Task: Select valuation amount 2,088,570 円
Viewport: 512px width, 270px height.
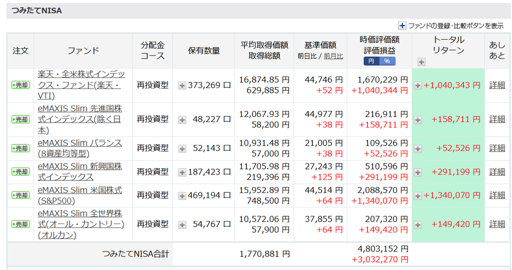Action: (x=382, y=190)
